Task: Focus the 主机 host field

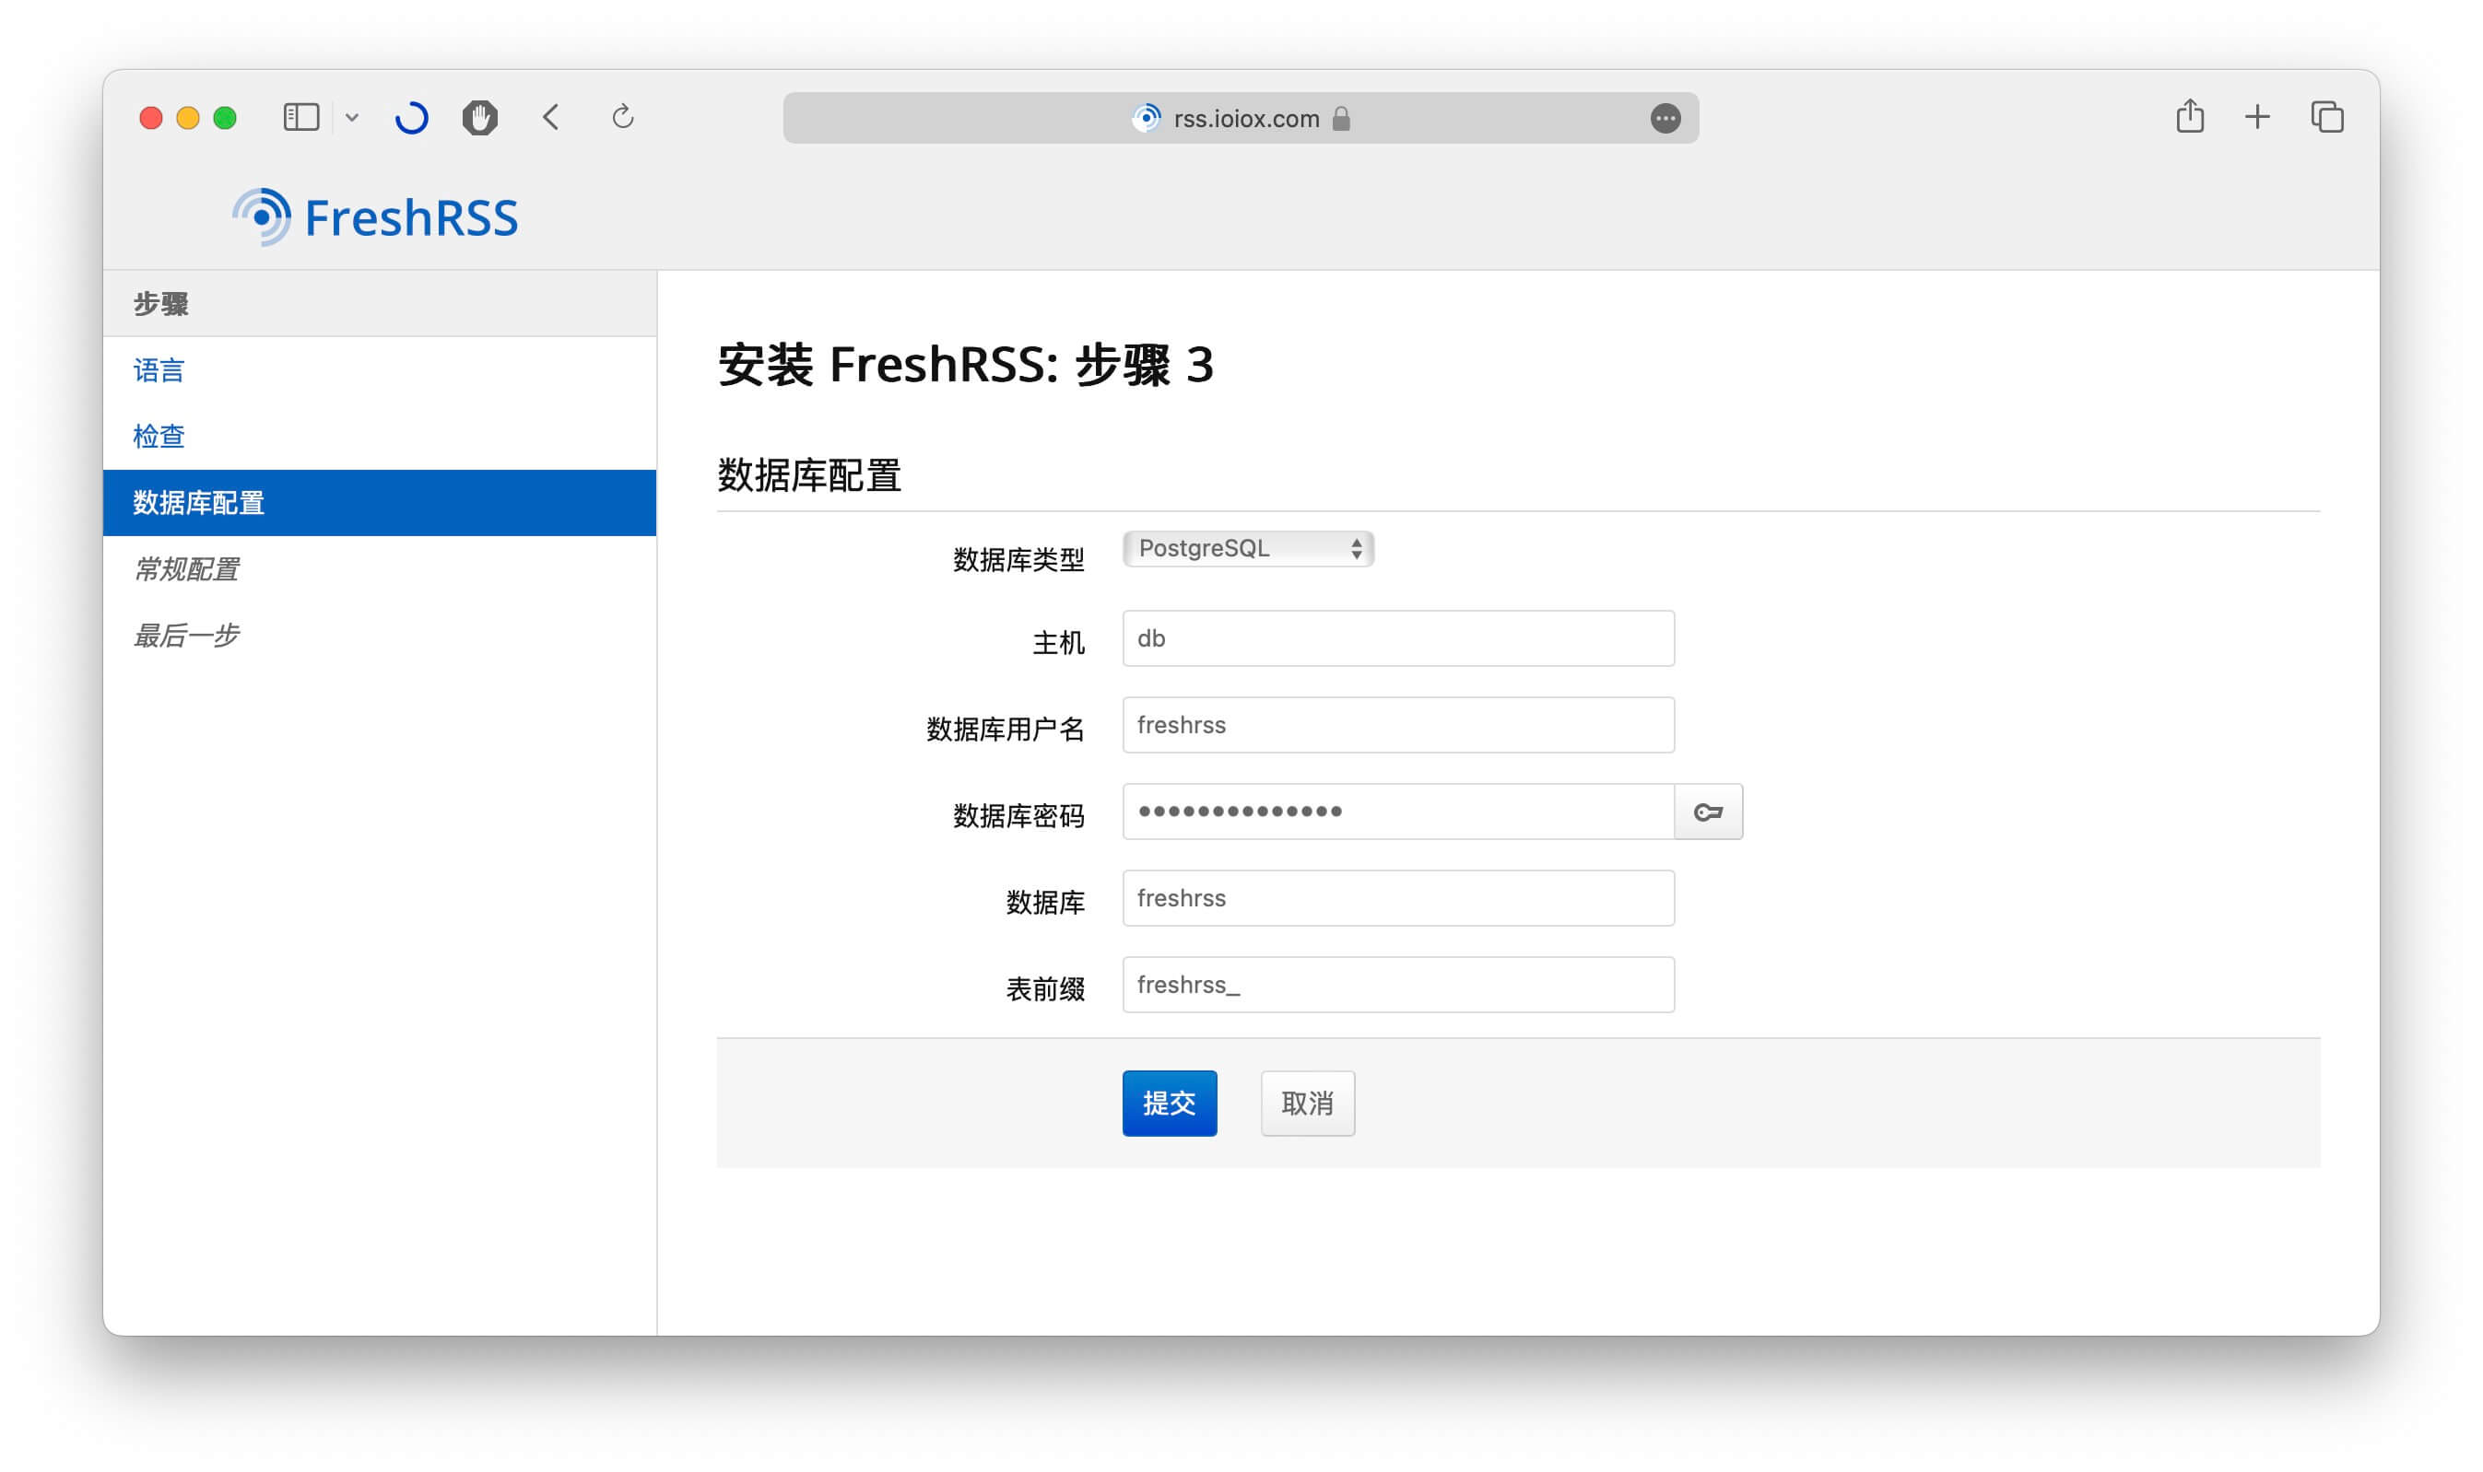Action: pos(1397,638)
